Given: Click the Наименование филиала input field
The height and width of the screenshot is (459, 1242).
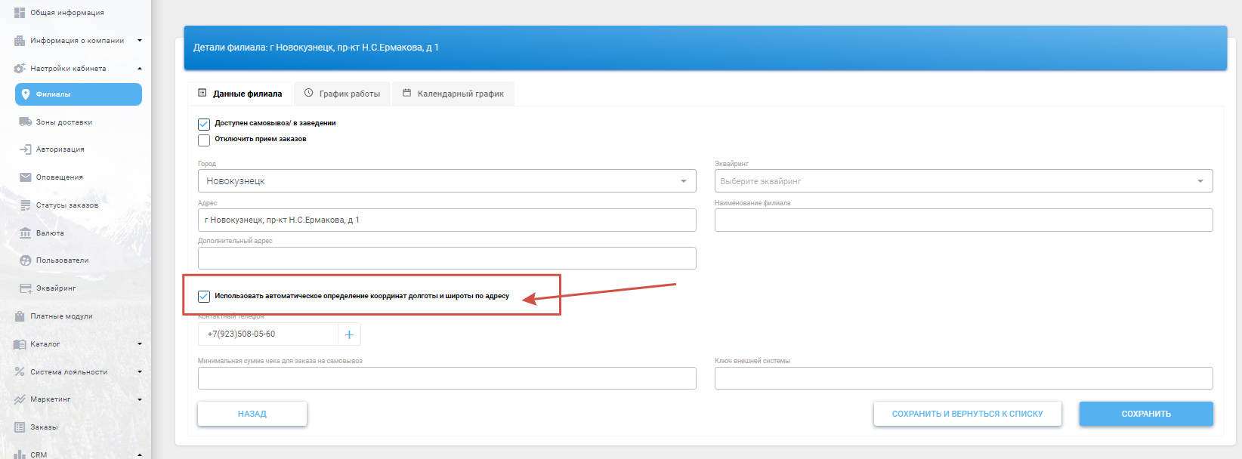Looking at the screenshot, I should pos(963,220).
